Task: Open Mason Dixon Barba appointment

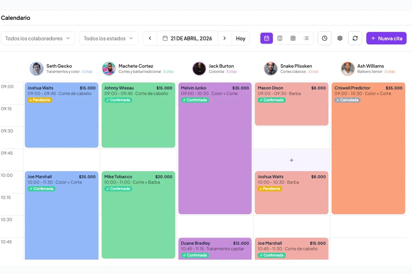Action: (x=291, y=104)
